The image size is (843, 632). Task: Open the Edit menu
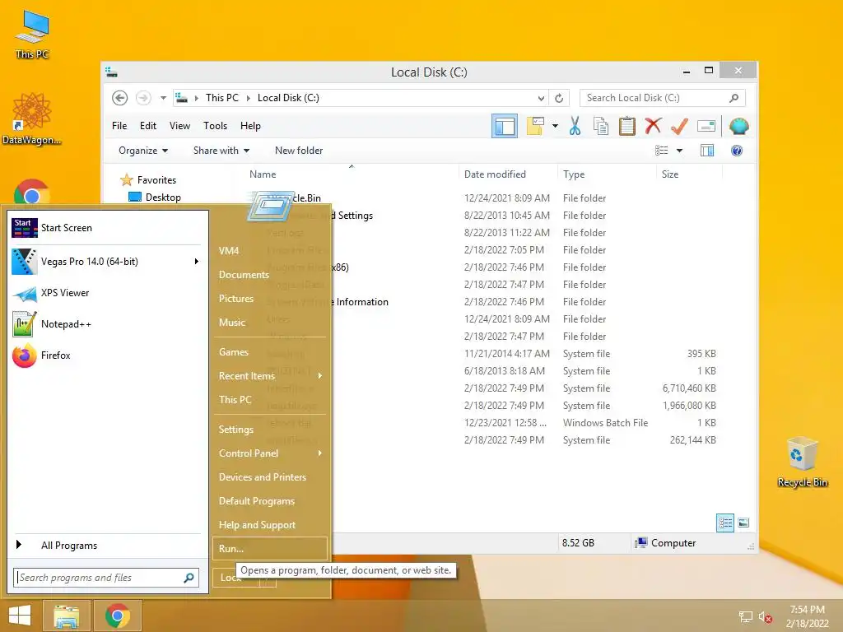148,126
